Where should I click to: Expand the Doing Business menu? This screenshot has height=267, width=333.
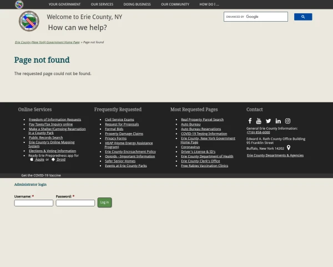point(137,4)
